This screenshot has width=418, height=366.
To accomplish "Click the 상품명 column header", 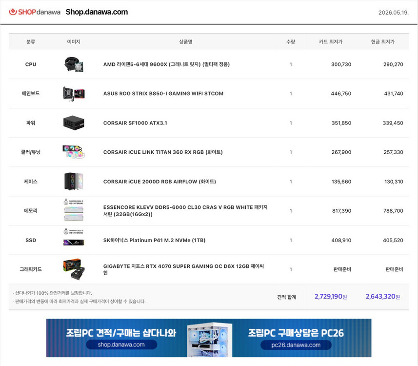I will (x=186, y=41).
